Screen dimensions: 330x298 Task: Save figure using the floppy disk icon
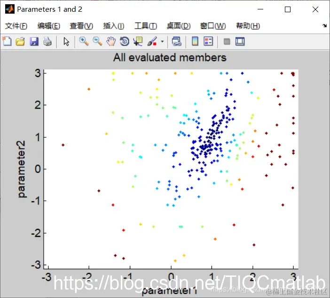[x=34, y=41]
